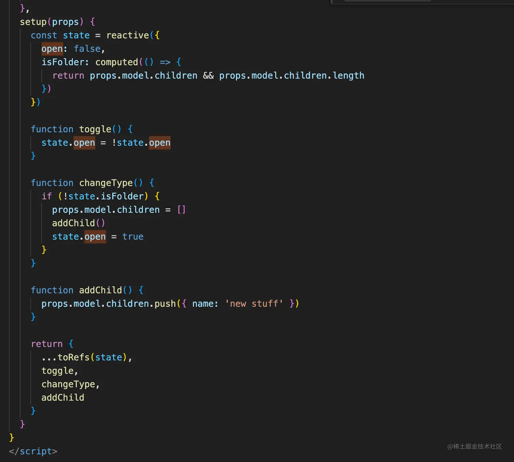
Task: Click 'function changeType() {' declaration line
Action: (92, 183)
